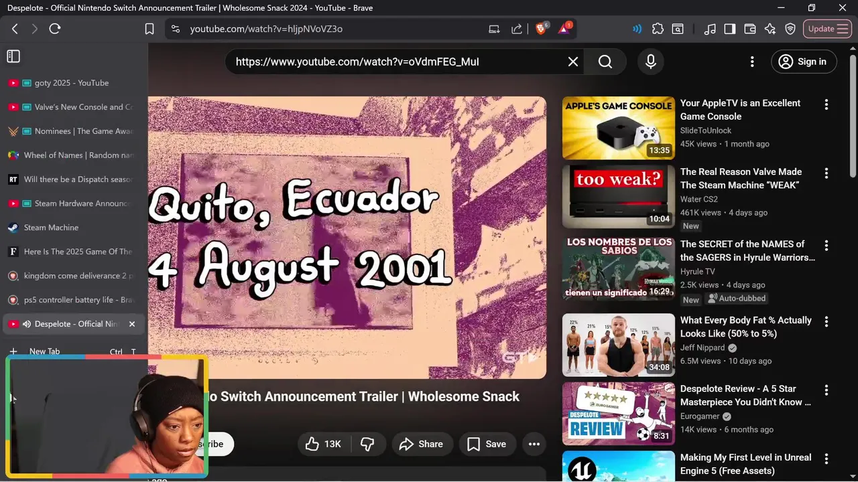
Task: Click YouTube search magnifier button
Action: click(605, 62)
